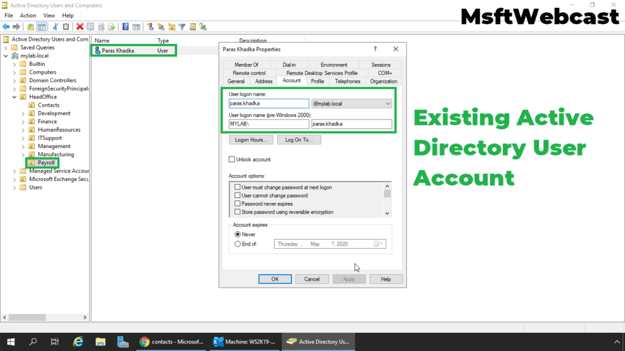Viewport: 625px width, 351px height.
Task: Click account options scrollbar down arrow
Action: [x=387, y=213]
